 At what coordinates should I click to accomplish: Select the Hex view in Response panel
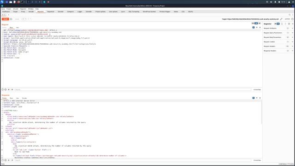coord(18,98)
